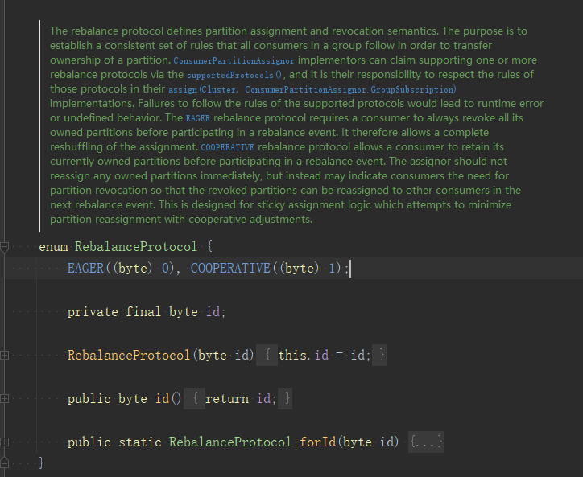Unfold the {...} placeholder after forId
583x477 pixels.
426,442
